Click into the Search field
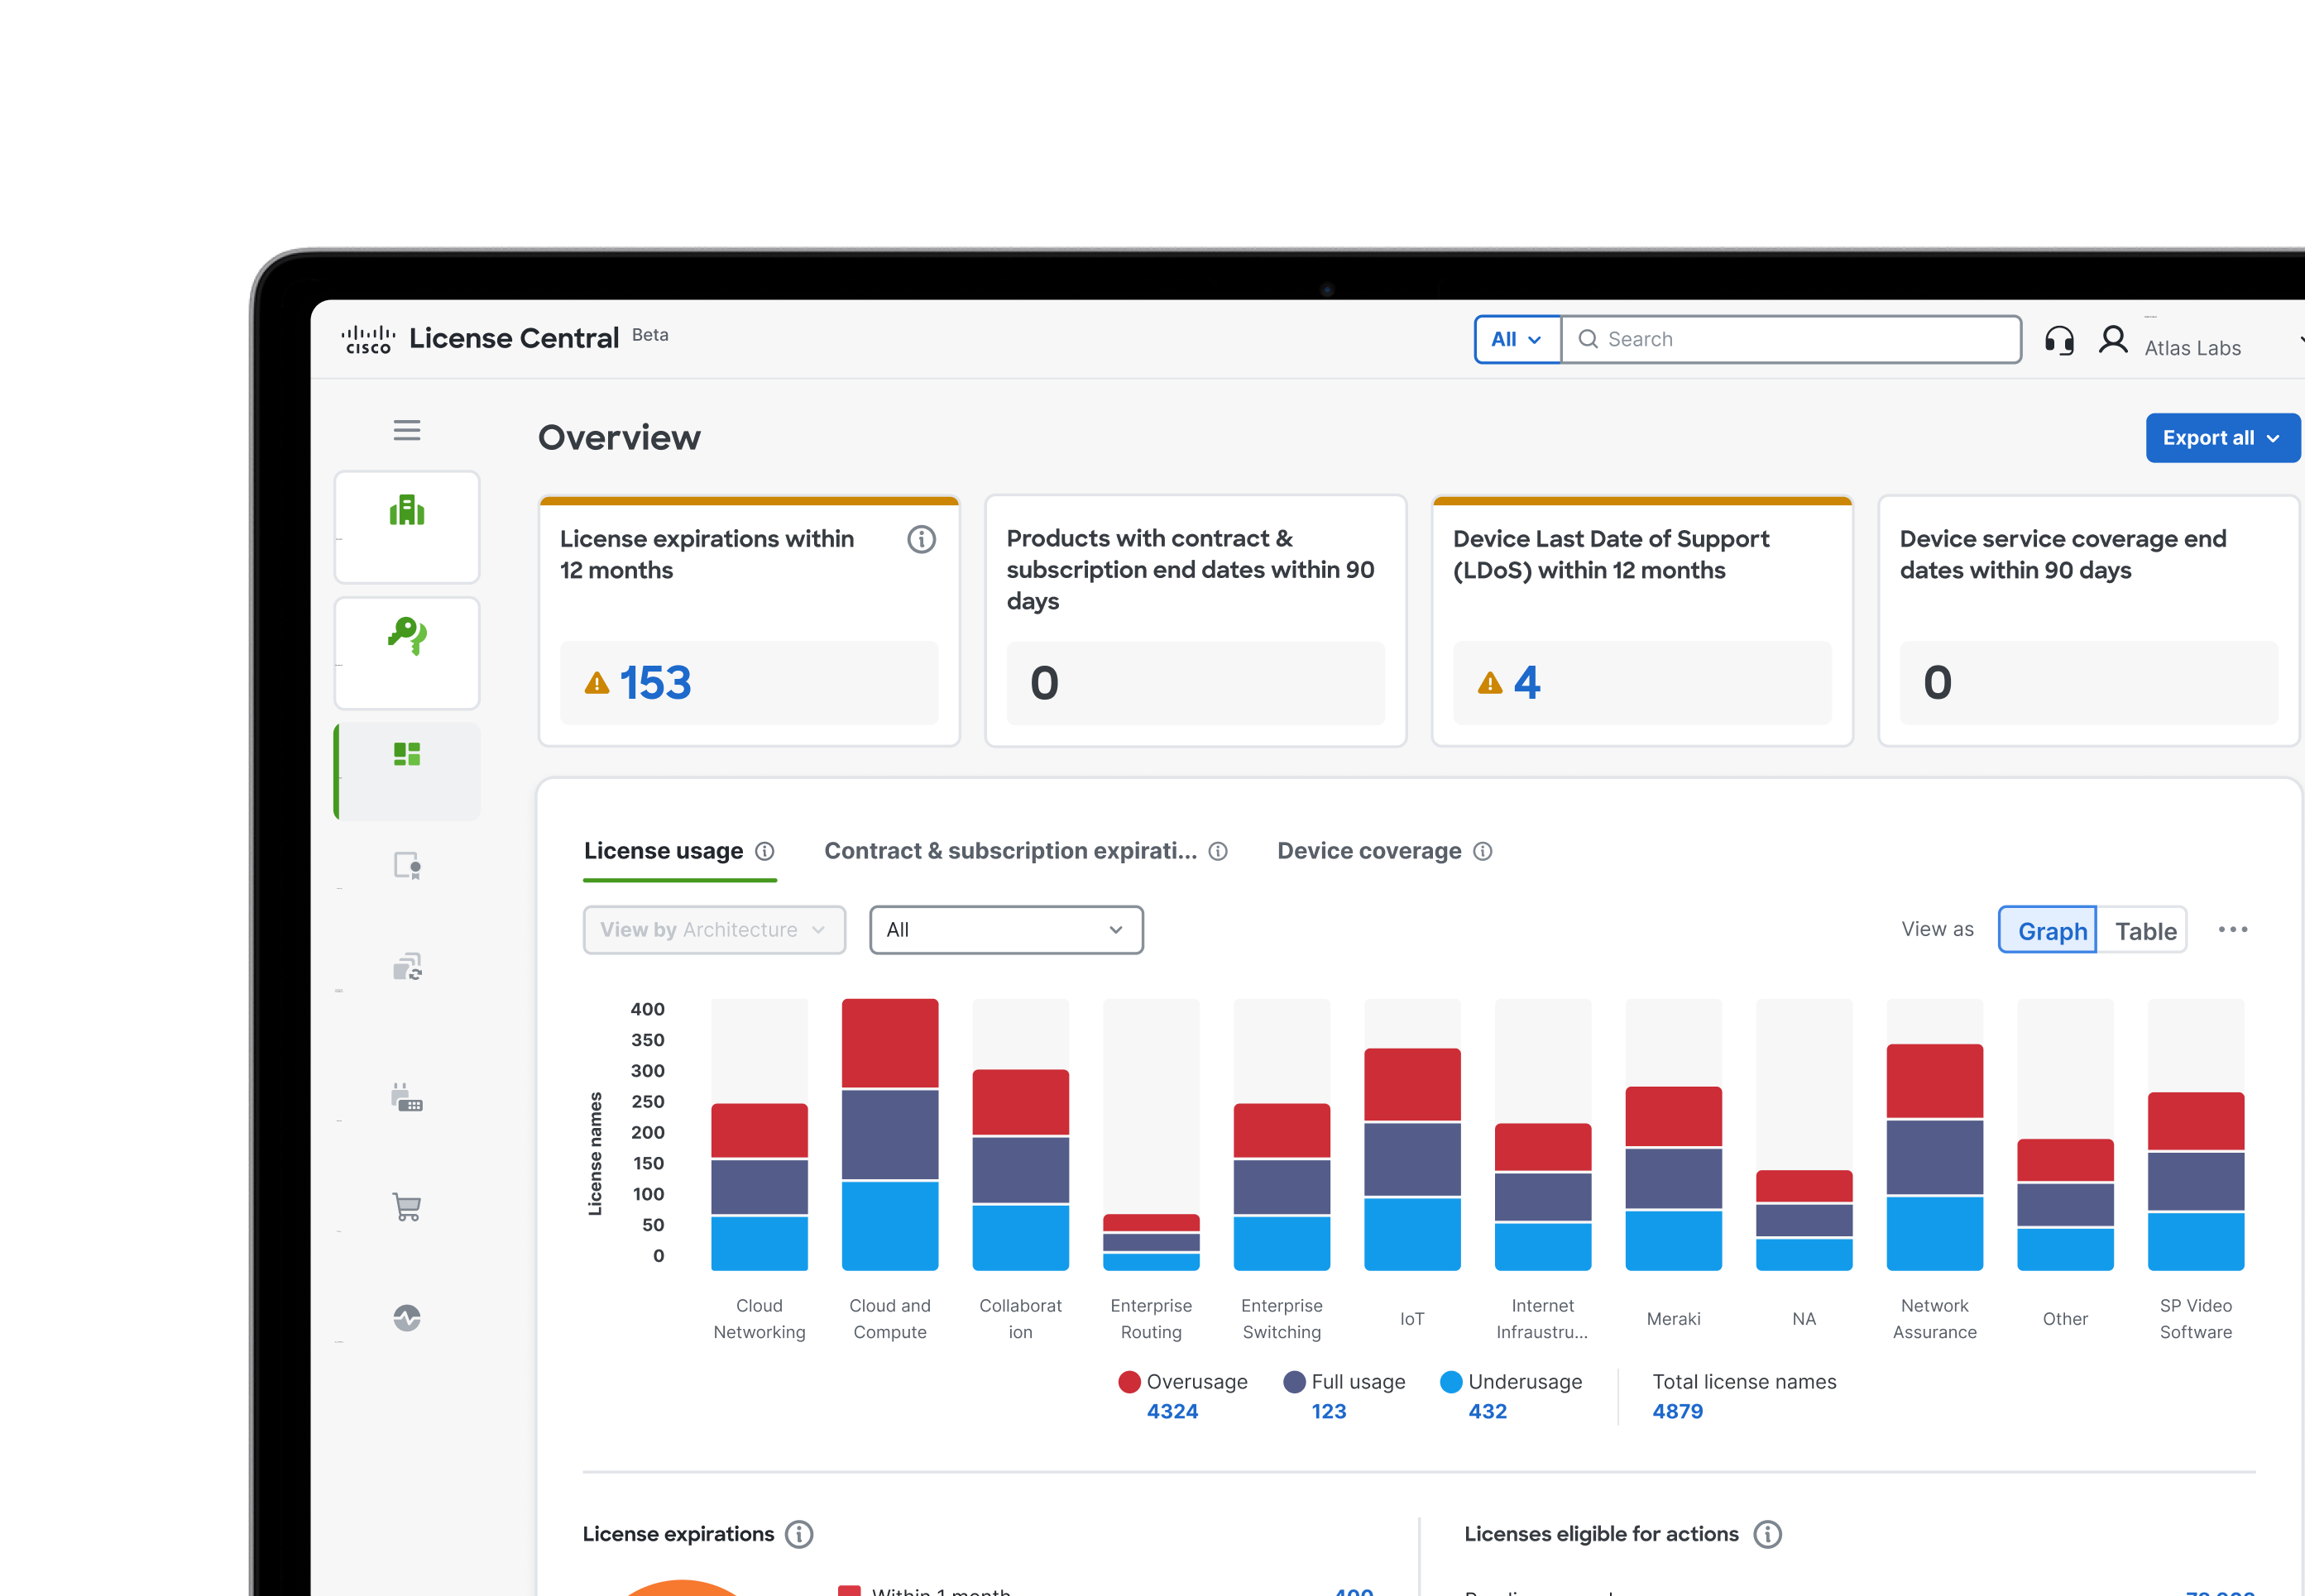The image size is (2305, 1596). pos(1790,340)
